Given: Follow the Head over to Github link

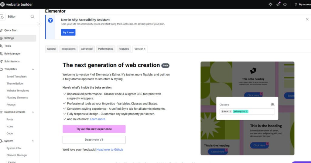Looking at the screenshot, I should tap(110, 150).
